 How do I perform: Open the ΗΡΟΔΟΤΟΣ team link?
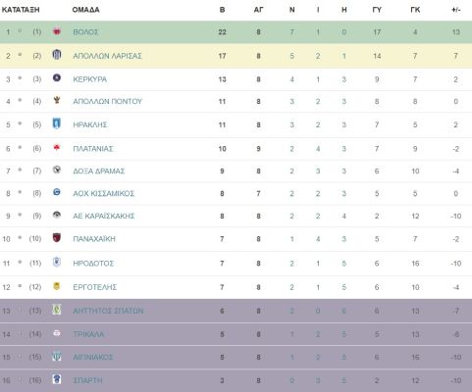point(93,264)
